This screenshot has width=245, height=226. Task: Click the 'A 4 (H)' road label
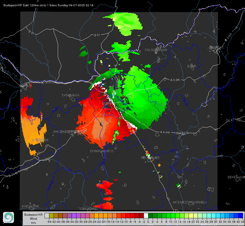coord(165,132)
